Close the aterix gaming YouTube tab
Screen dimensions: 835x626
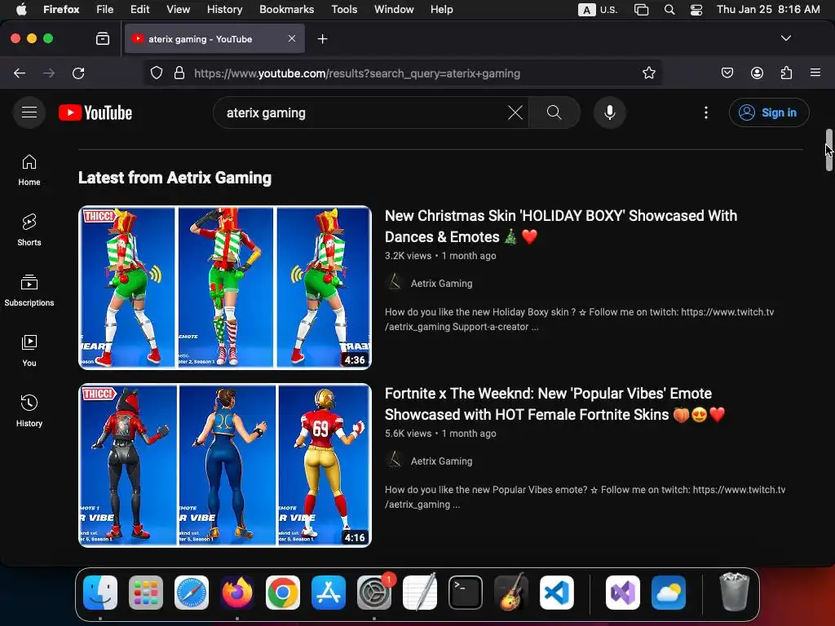(x=292, y=38)
